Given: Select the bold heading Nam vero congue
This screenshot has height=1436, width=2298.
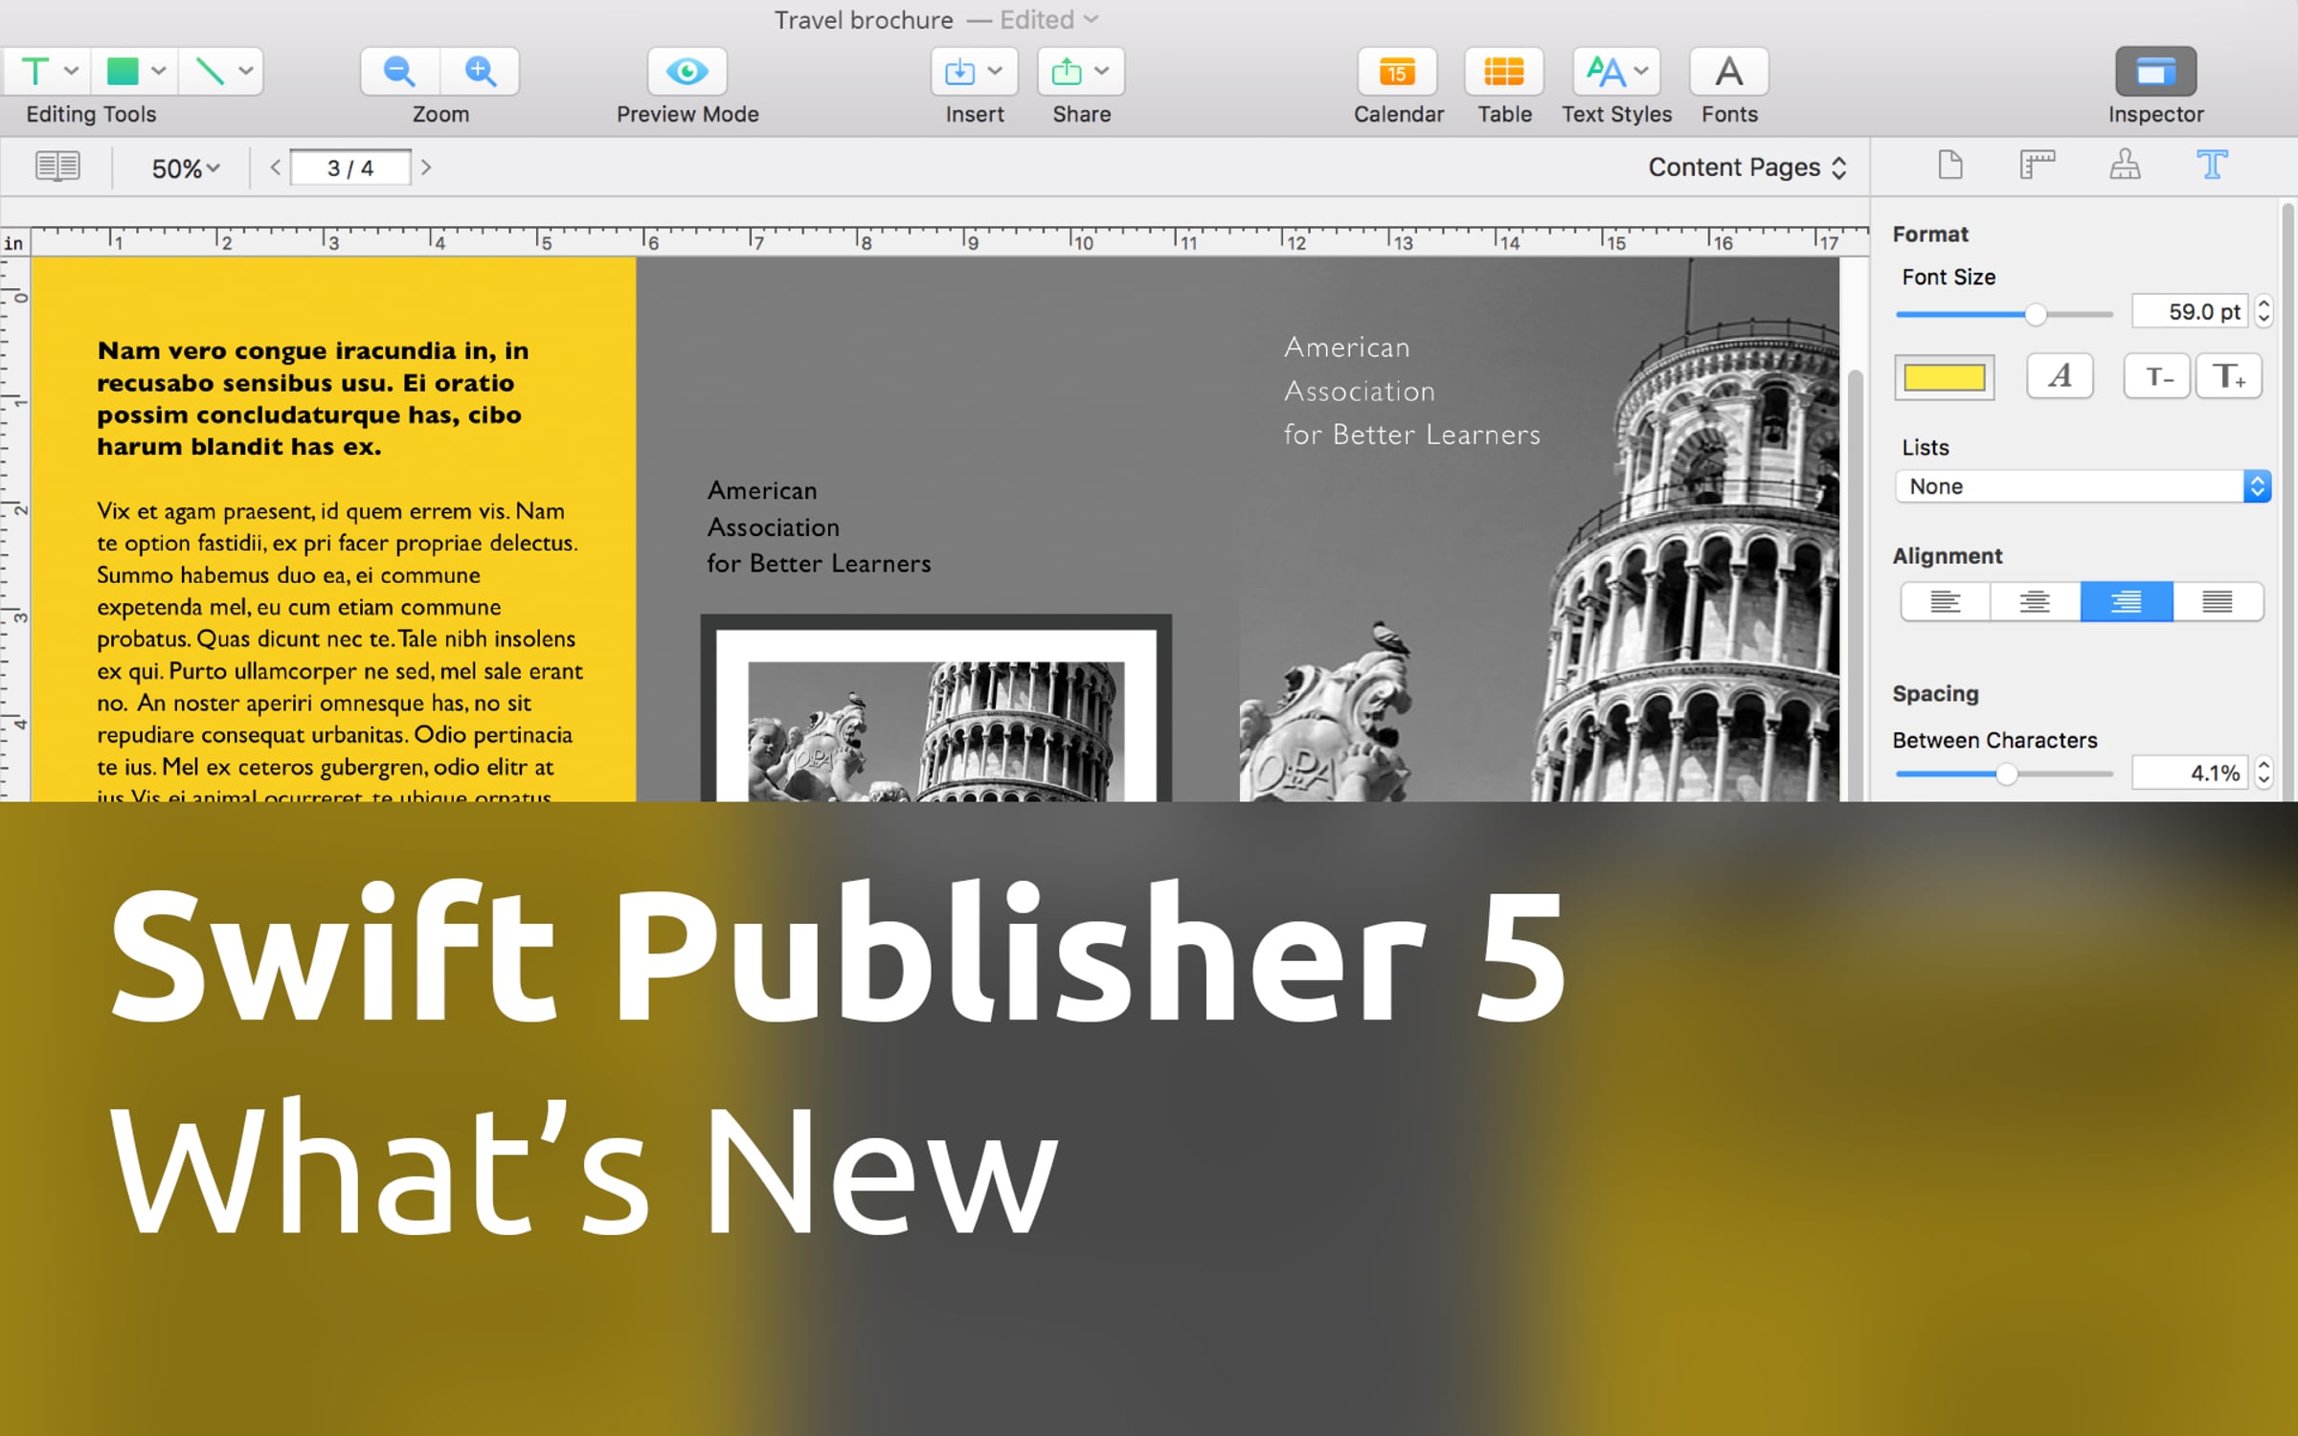Looking at the screenshot, I should (313, 398).
